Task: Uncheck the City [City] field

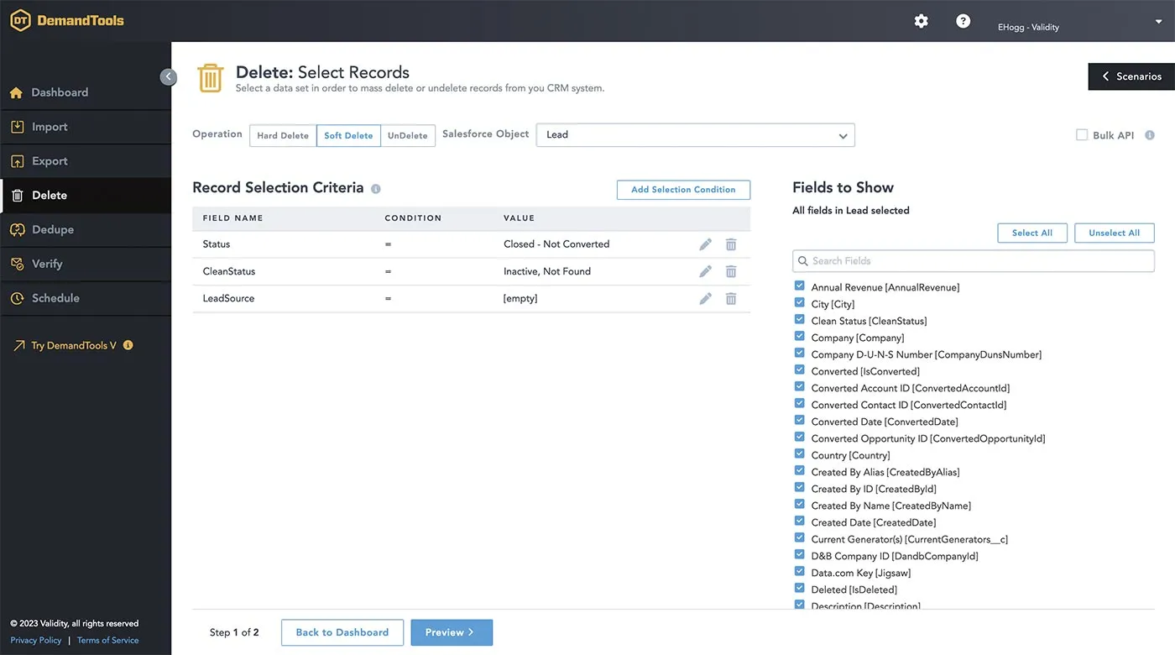Action: pos(799,303)
